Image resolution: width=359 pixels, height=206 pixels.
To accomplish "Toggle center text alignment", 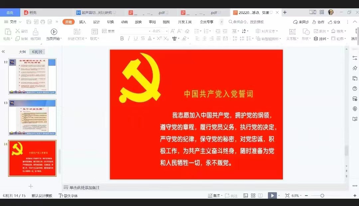I will tap(204, 39).
